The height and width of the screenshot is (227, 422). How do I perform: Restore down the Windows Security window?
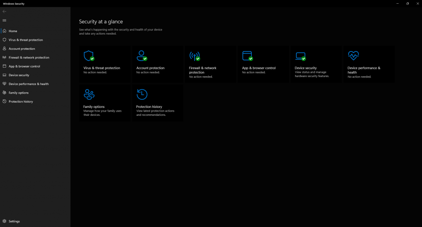click(408, 3)
